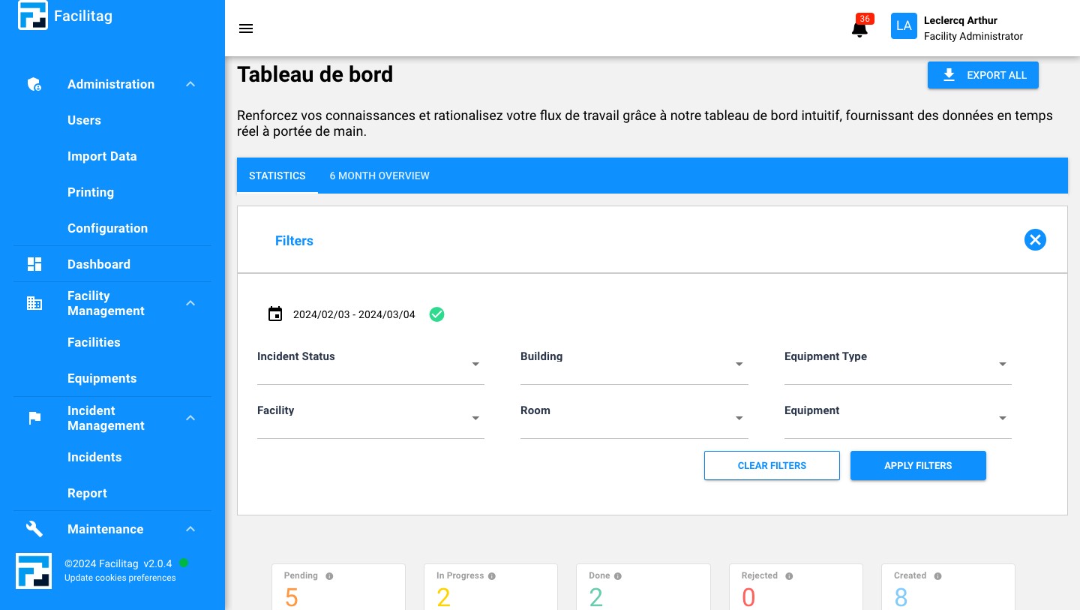Open Update cookies preferences link
Image resolution: width=1080 pixels, height=610 pixels.
[120, 578]
